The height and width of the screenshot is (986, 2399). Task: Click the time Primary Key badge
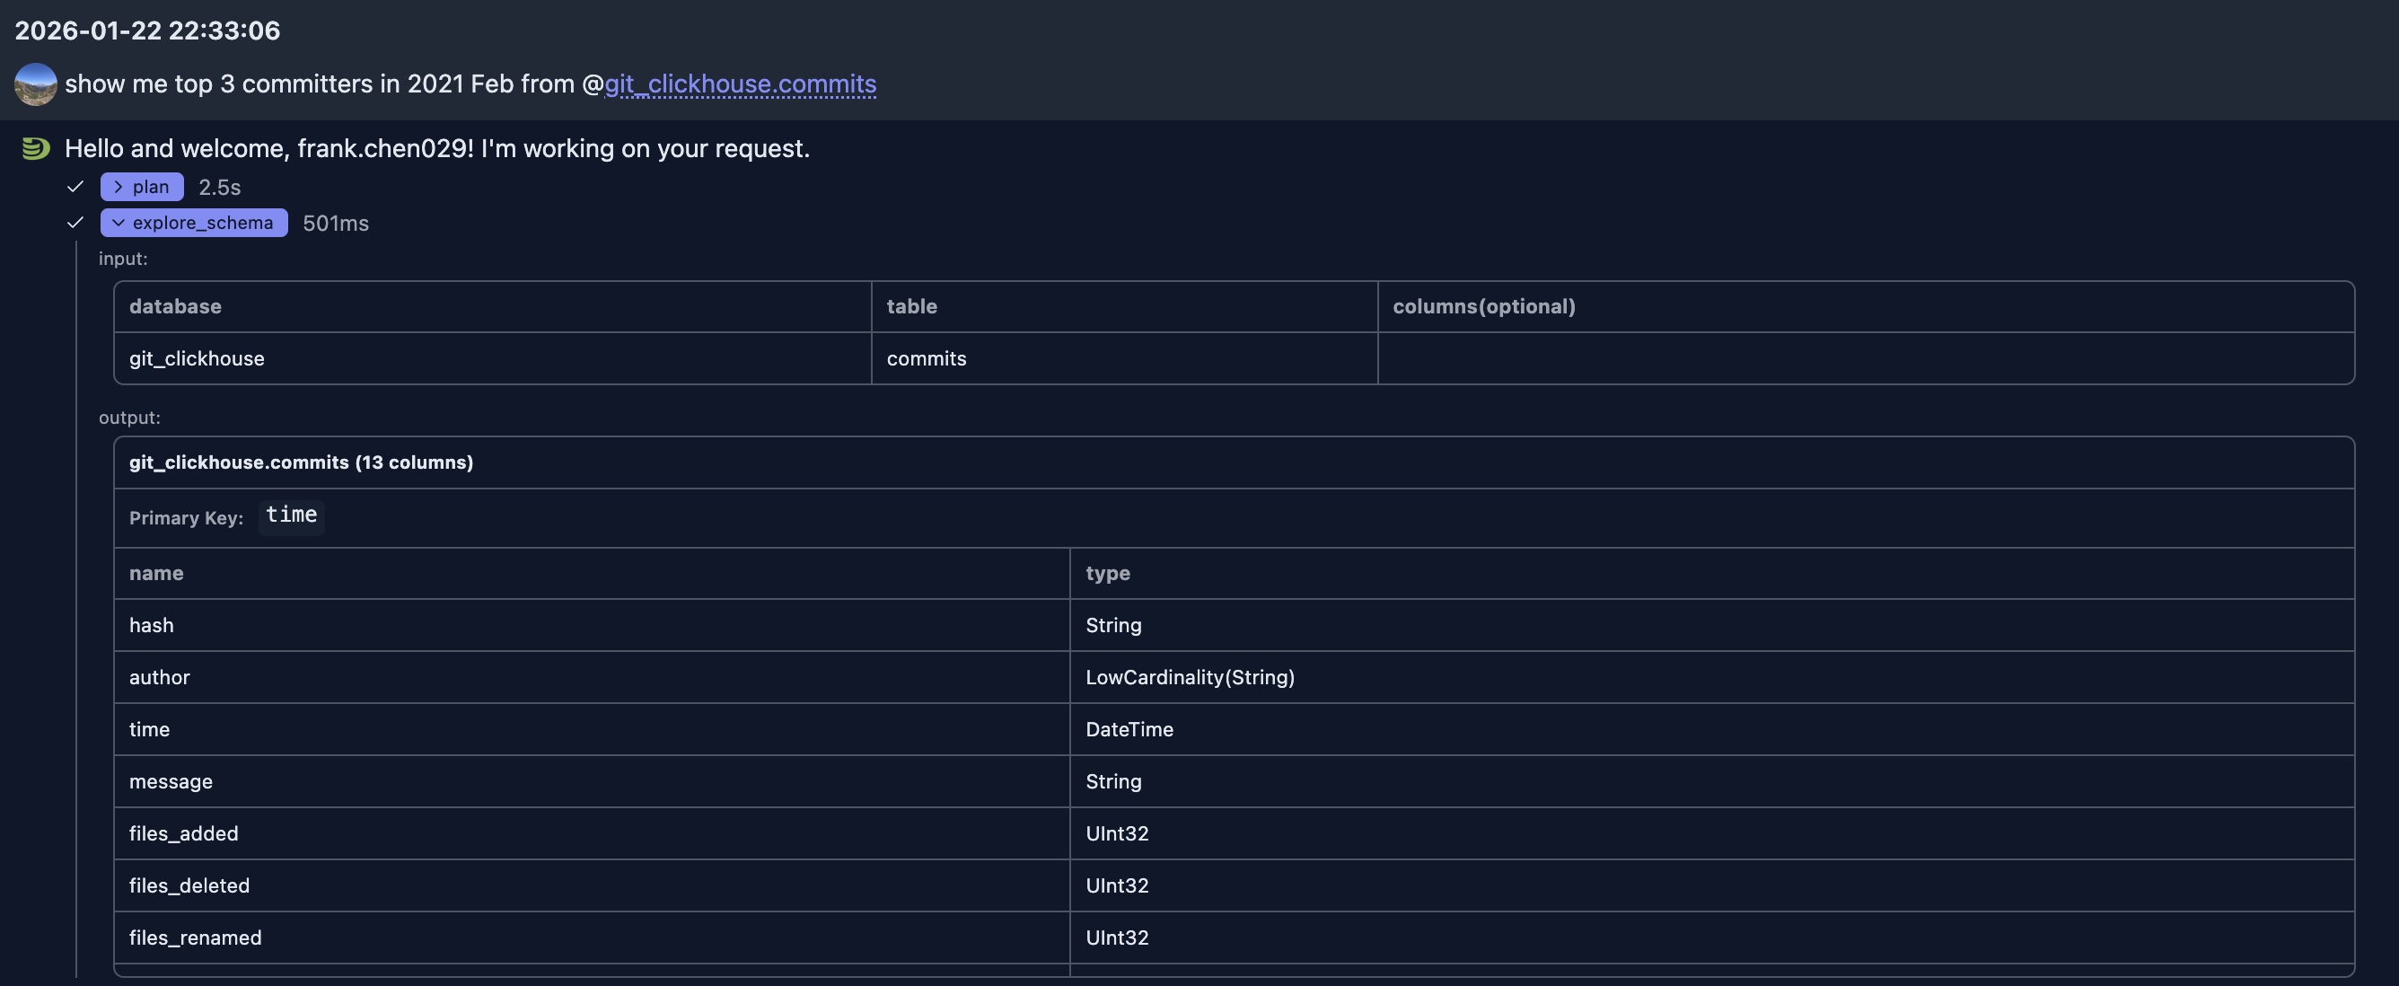click(291, 515)
